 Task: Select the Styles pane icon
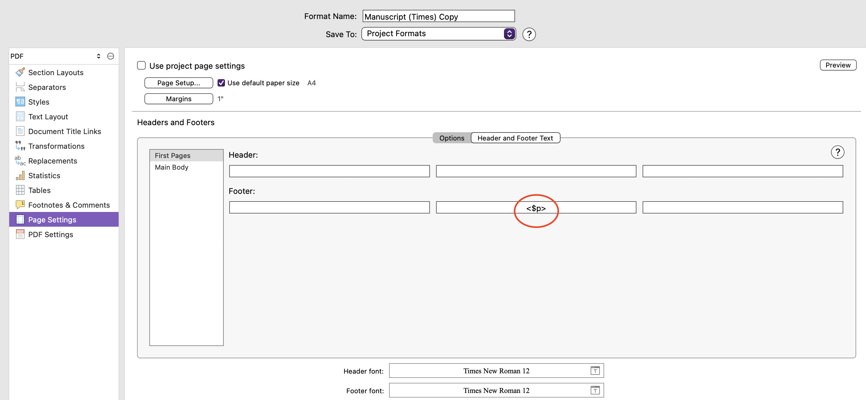(x=20, y=102)
